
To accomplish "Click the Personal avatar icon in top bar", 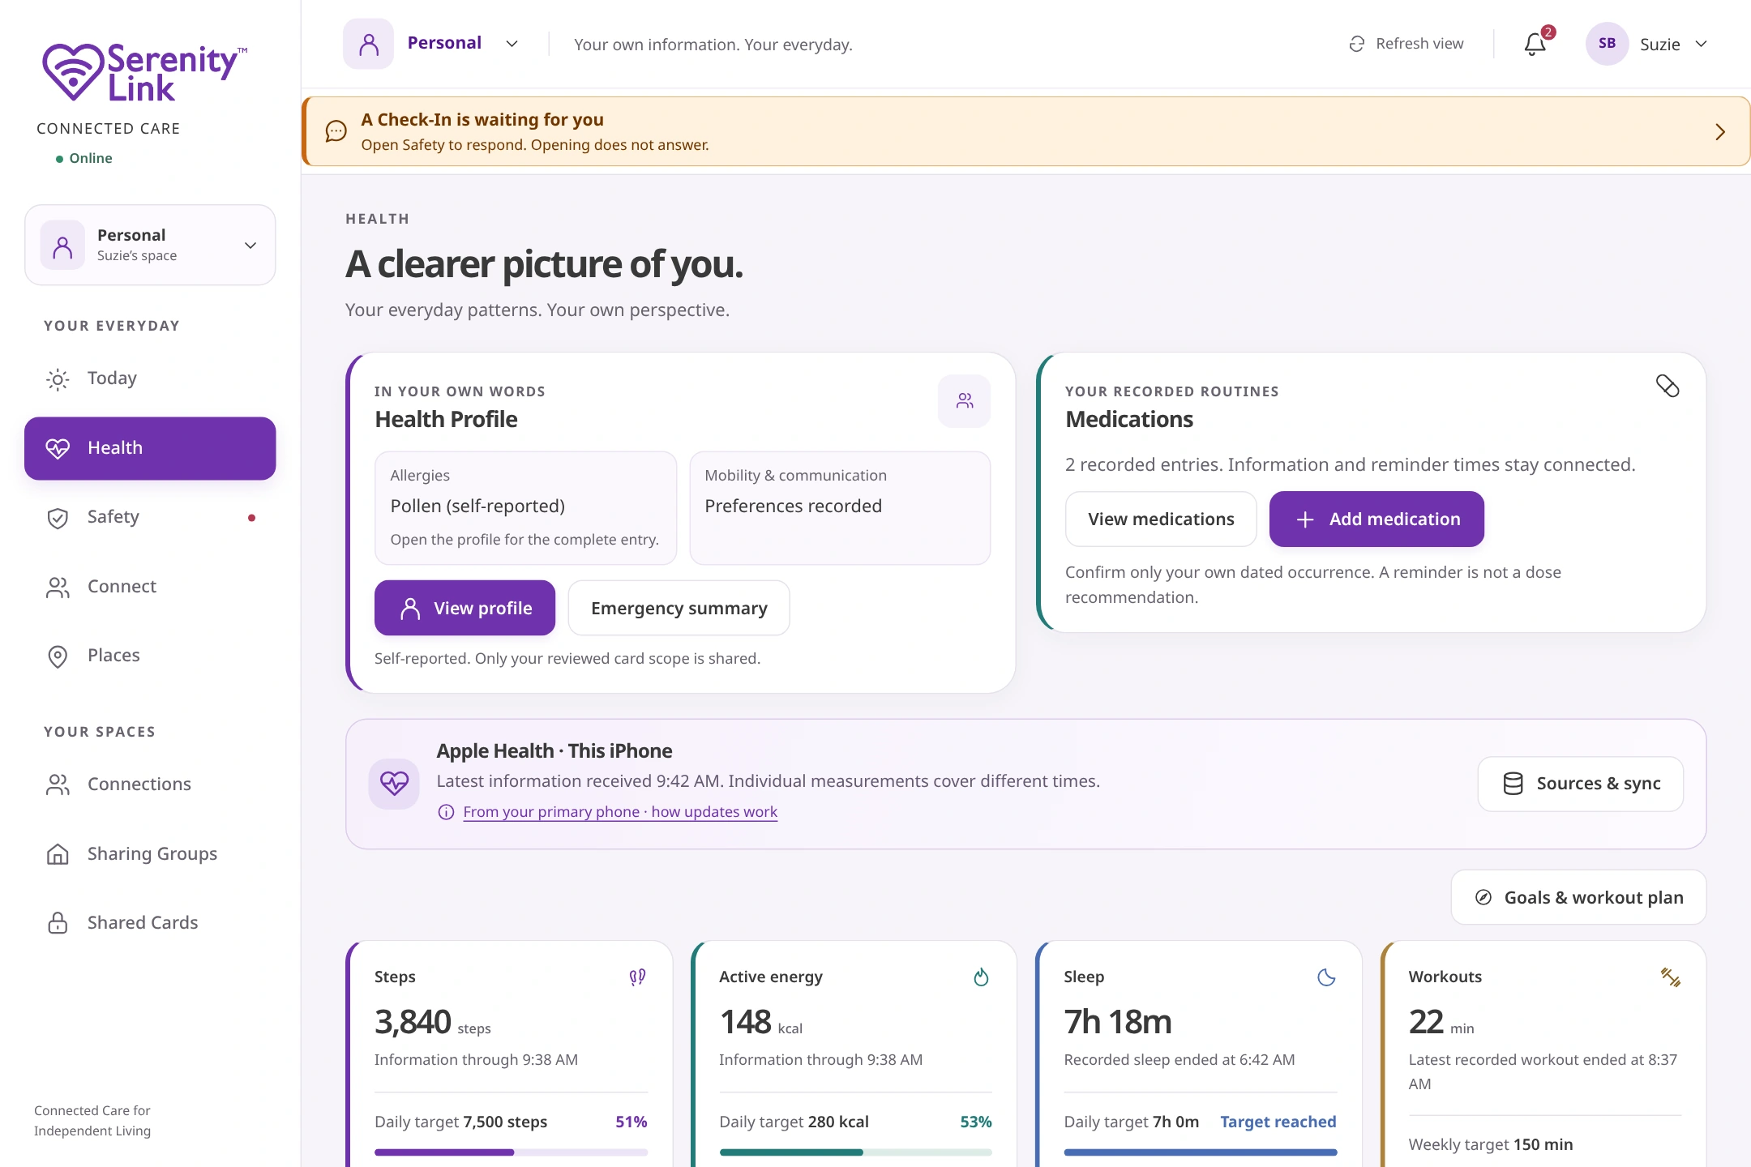I will coord(368,44).
